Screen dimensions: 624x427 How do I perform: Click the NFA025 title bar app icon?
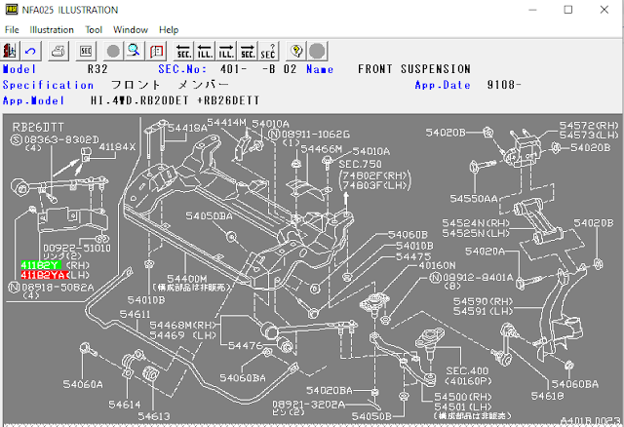click(12, 10)
